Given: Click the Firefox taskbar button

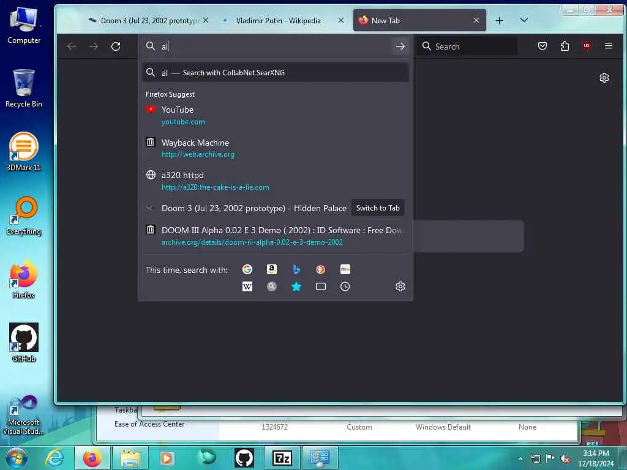Looking at the screenshot, I should (92, 458).
